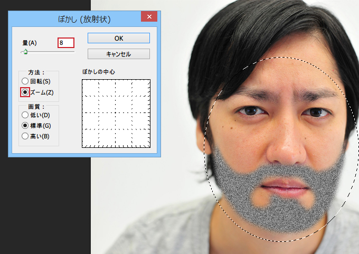Viewport: 359px width, 254px height.
Task: Click the 量(A) amount slider handle
Action: point(25,52)
